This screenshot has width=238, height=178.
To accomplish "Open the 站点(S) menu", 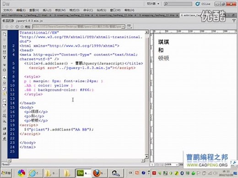I will (102, 10).
